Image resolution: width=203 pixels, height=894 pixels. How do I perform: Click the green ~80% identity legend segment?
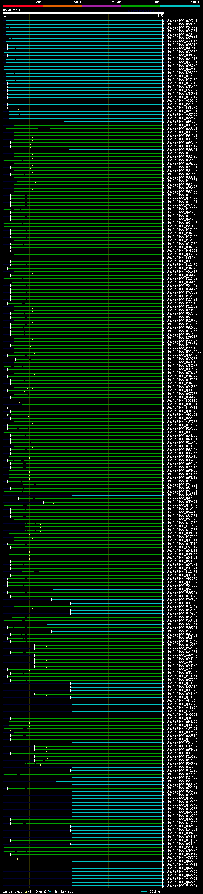point(141,6)
